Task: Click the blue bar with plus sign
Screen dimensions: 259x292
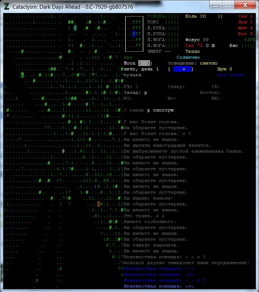Action: point(182,69)
